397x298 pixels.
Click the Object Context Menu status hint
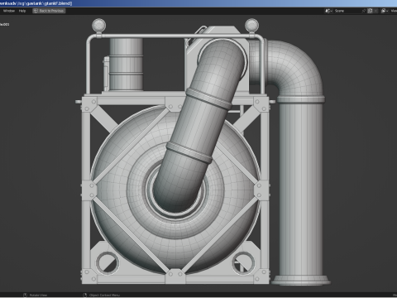(102, 296)
